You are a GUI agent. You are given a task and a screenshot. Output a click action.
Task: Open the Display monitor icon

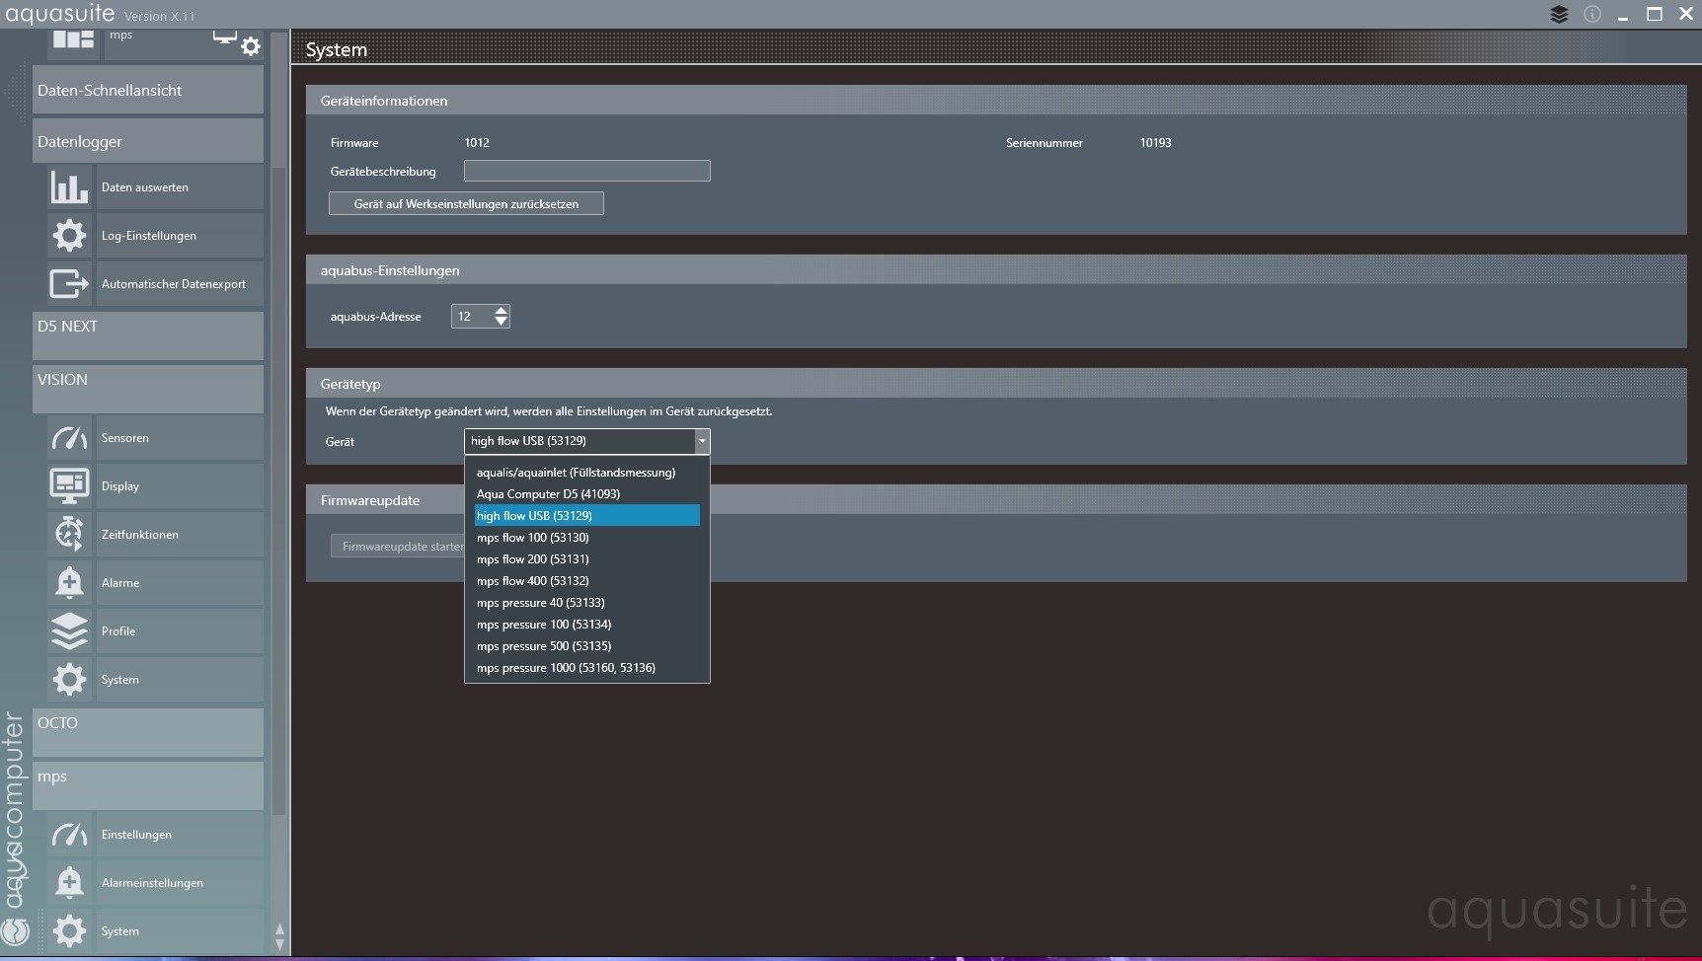tap(69, 486)
